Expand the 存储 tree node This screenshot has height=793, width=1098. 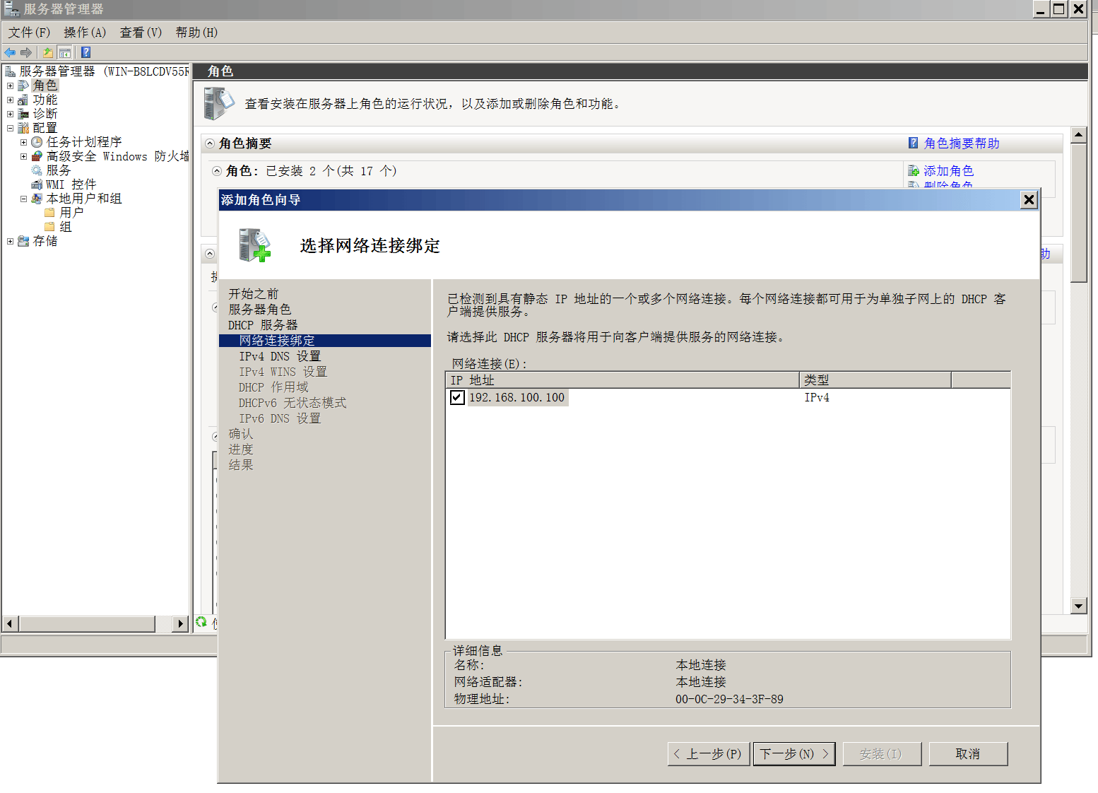coord(10,241)
